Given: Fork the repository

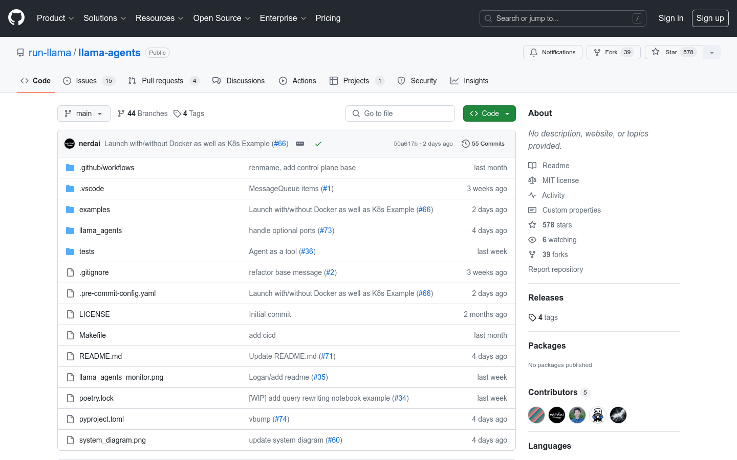Looking at the screenshot, I should click(x=613, y=52).
